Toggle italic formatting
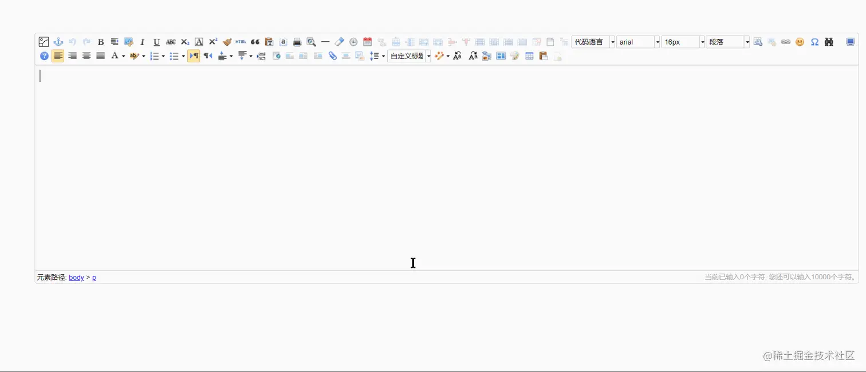Screen dimensions: 866x372 [143, 42]
